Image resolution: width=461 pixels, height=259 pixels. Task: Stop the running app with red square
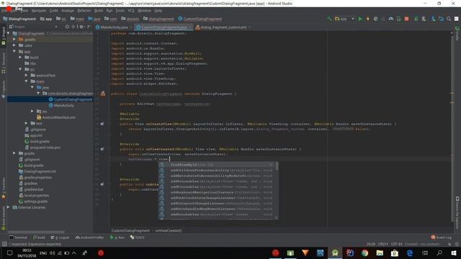click(x=406, y=19)
